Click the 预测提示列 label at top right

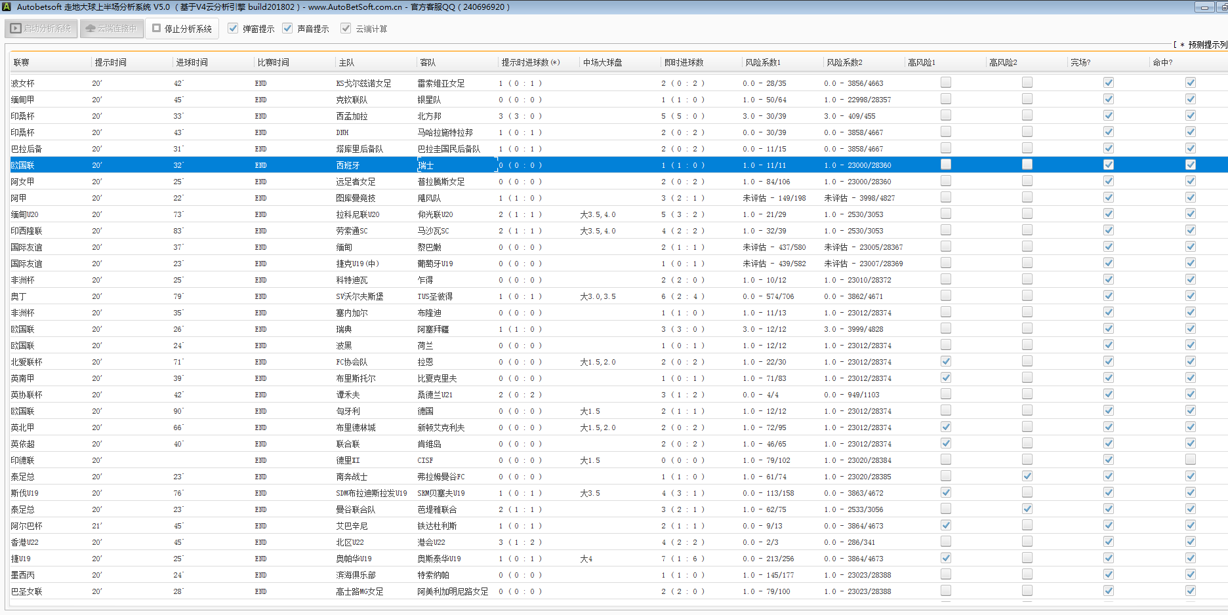tap(1207, 45)
